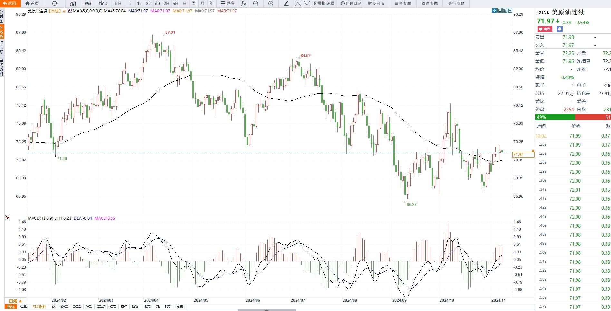Zoom out the chart with the minus magnifier
This screenshot has height=311, width=611.
tap(256, 4)
